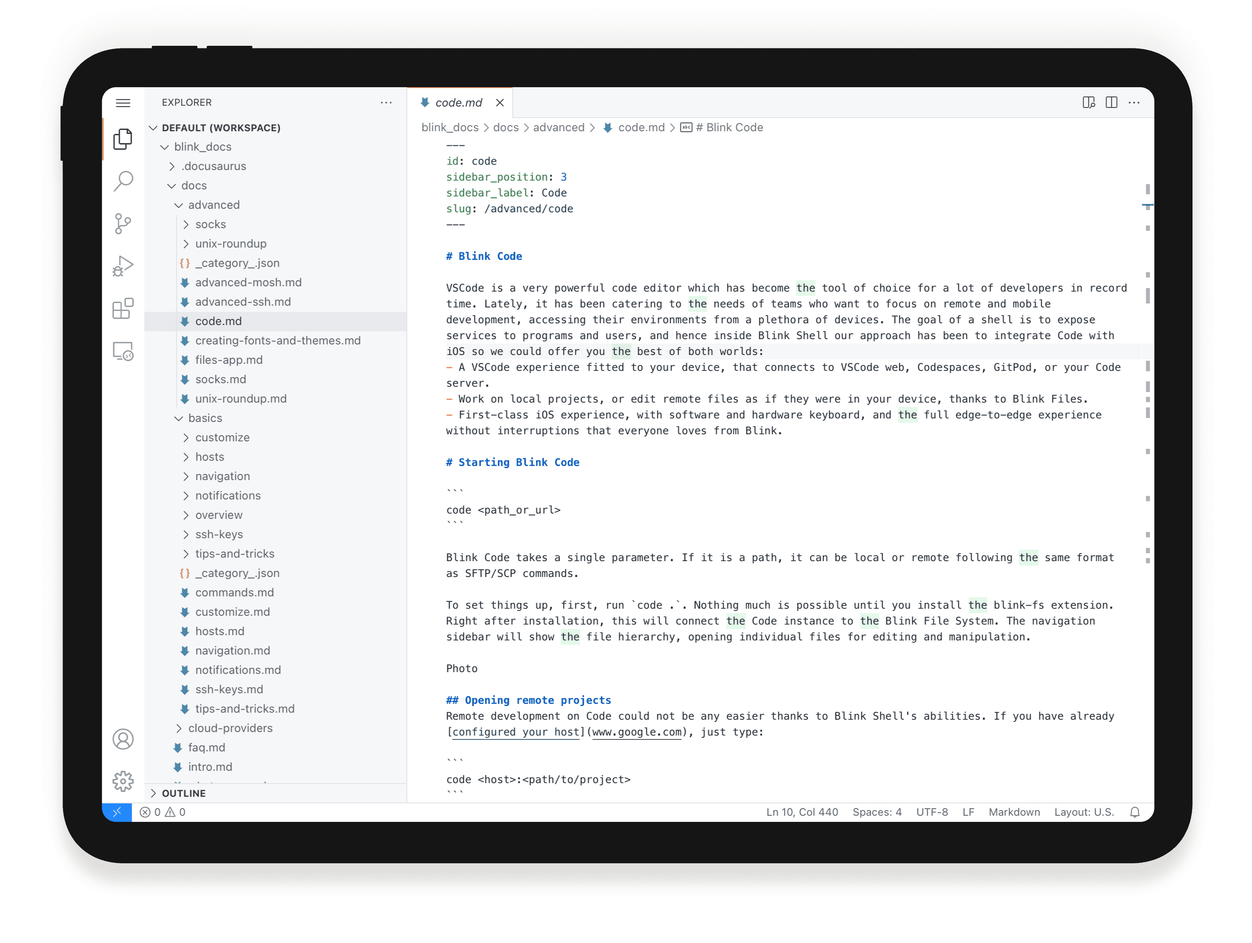Viewport: 1252px width, 943px height.
Task: Open the Run and Debug view
Action: [x=123, y=266]
